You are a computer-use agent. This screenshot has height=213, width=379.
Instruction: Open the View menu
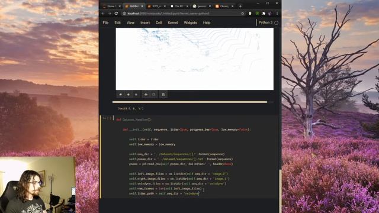click(x=130, y=22)
